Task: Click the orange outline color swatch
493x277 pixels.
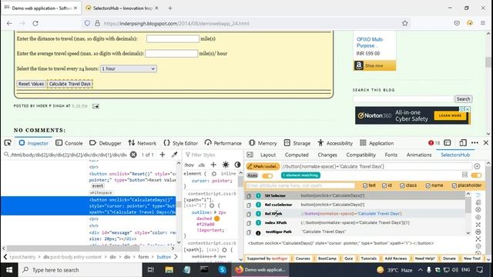Action: [x=217, y=219]
